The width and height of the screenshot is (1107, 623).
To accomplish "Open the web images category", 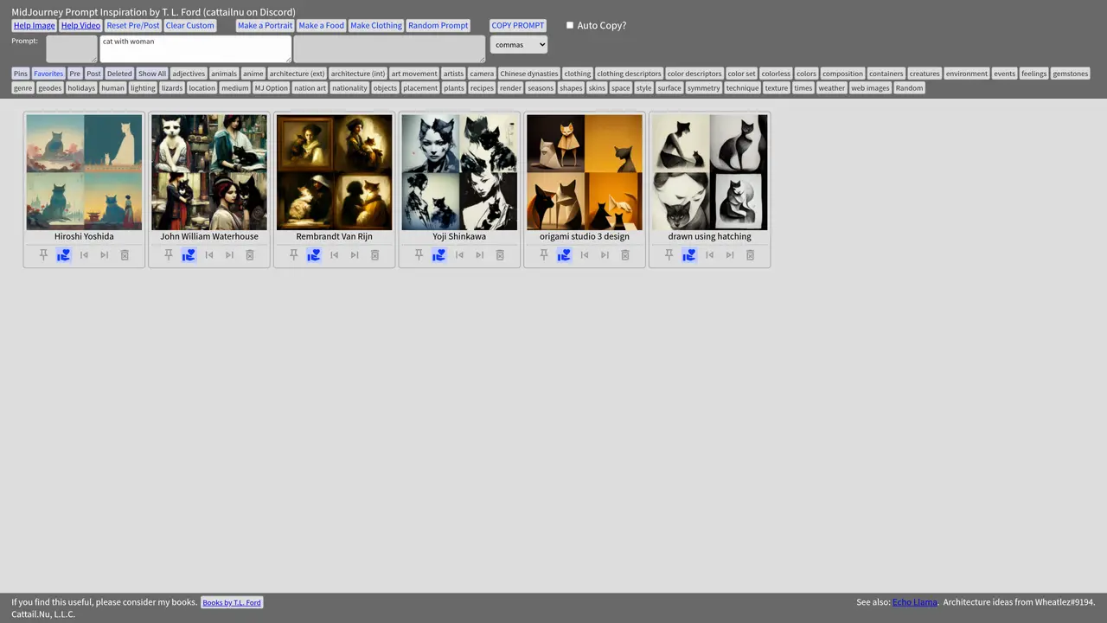I will click(870, 88).
